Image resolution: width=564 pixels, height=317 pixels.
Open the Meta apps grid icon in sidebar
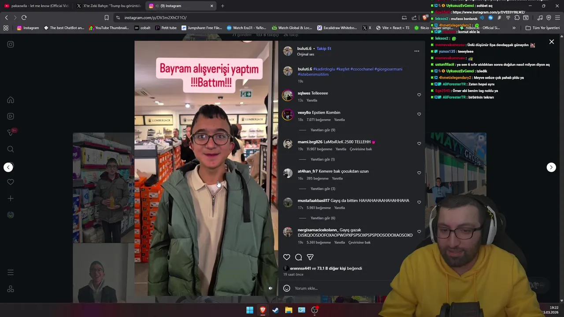tap(11, 289)
